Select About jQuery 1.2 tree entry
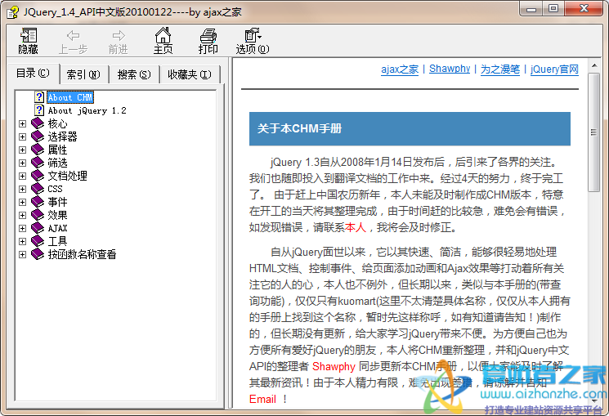 [x=87, y=110]
